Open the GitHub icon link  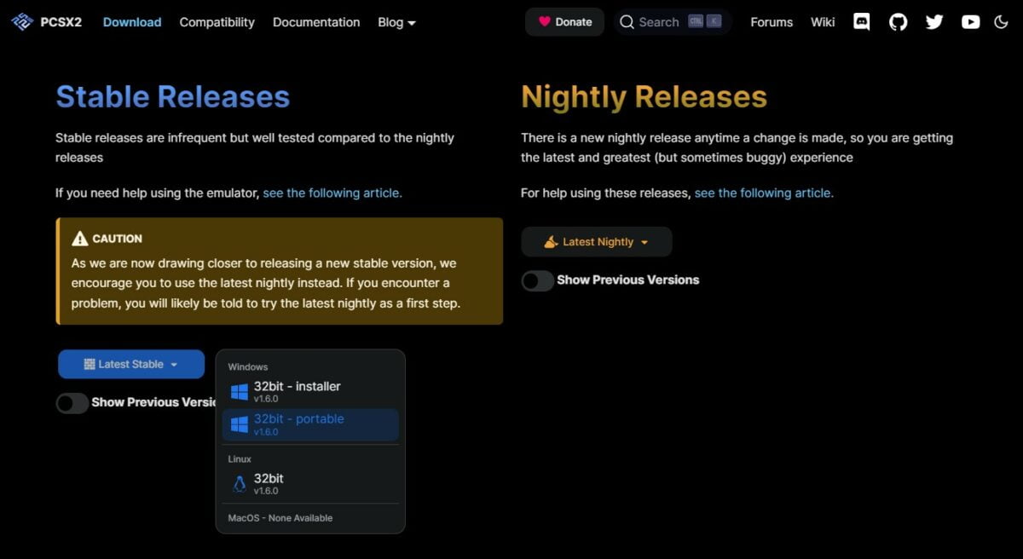coord(899,22)
